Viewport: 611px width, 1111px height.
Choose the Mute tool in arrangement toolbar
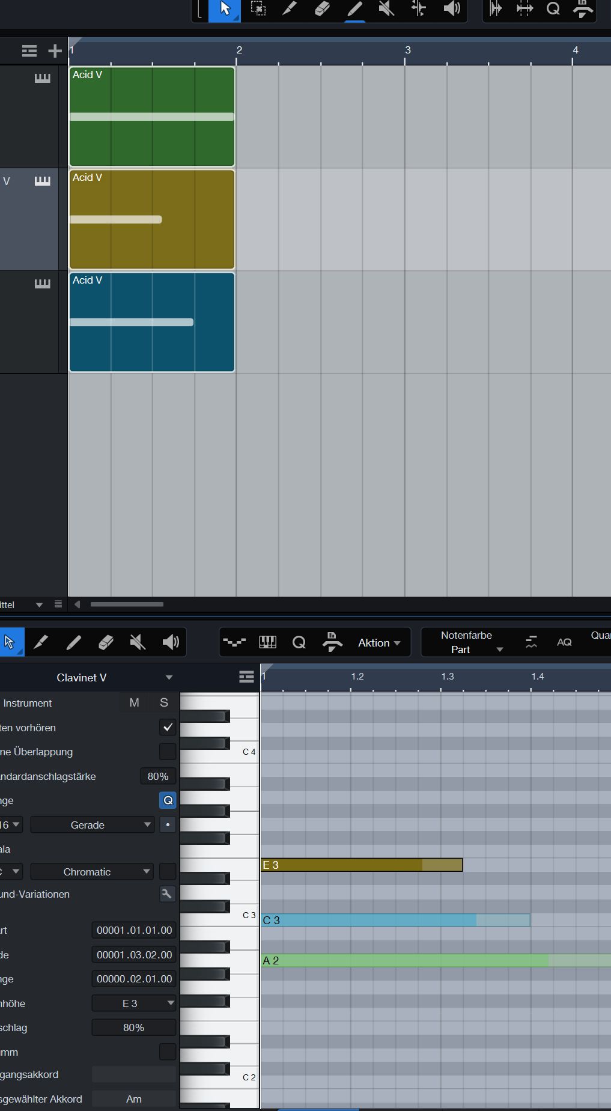pyautogui.click(x=386, y=9)
